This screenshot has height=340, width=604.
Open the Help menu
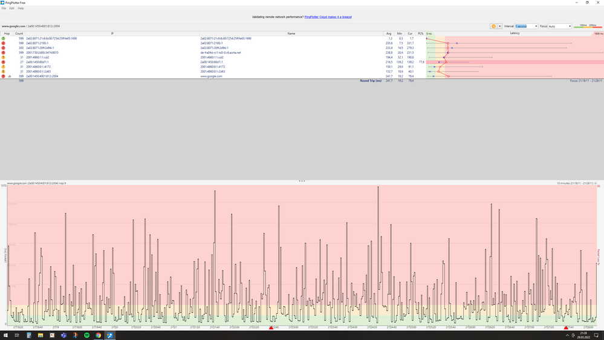[21, 8]
